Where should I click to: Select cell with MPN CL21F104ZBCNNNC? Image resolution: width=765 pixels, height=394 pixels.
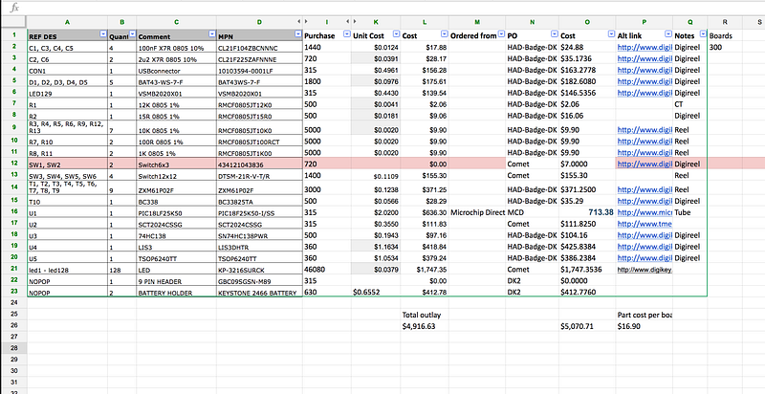coord(259,47)
